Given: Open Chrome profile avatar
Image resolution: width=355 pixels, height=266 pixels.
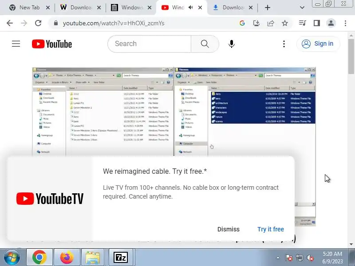Looking at the screenshot, I should (x=331, y=23).
